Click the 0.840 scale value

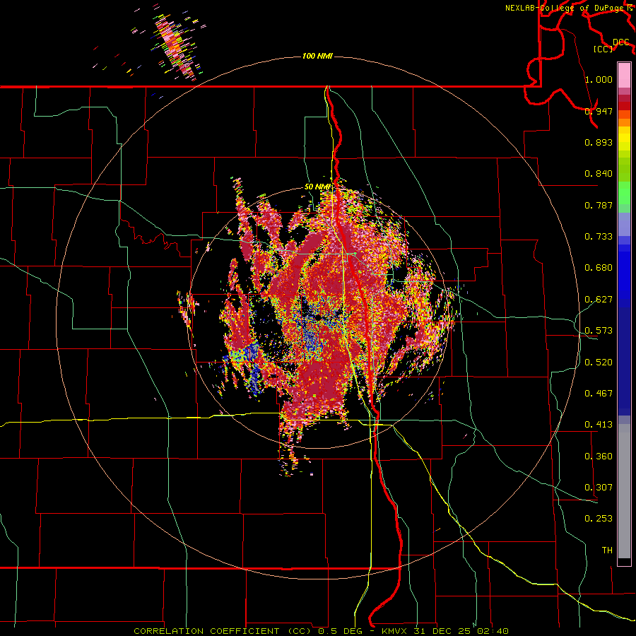(599, 174)
